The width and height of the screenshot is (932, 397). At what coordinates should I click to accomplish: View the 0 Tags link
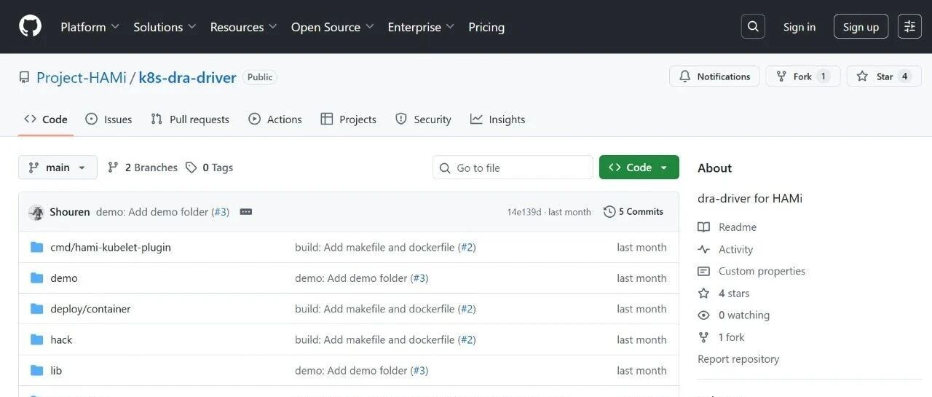[x=209, y=168]
